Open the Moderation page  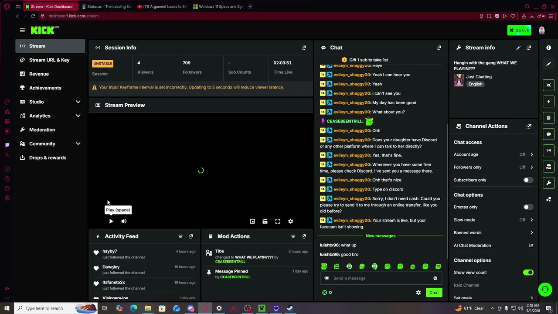(x=50, y=130)
